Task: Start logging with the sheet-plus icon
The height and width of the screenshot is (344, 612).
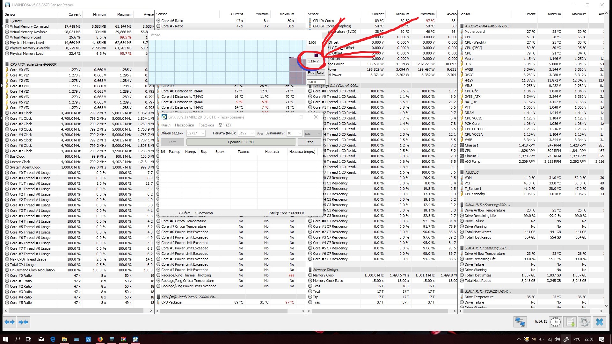Action: [x=570, y=322]
